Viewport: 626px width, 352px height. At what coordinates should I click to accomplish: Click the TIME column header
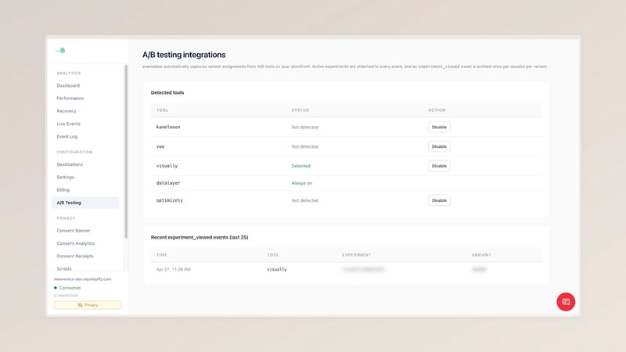coord(162,255)
